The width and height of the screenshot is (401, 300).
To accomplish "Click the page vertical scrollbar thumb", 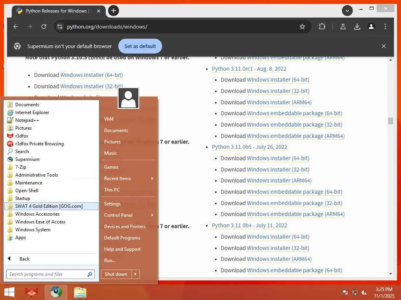I will coord(390,121).
